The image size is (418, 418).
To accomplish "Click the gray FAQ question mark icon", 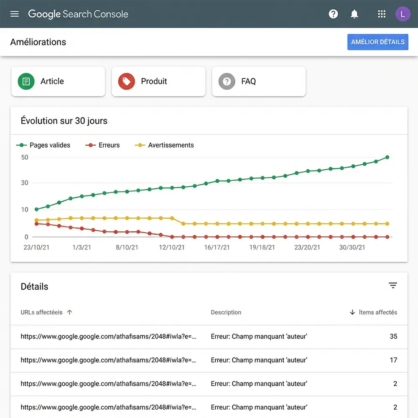I will pyautogui.click(x=226, y=82).
